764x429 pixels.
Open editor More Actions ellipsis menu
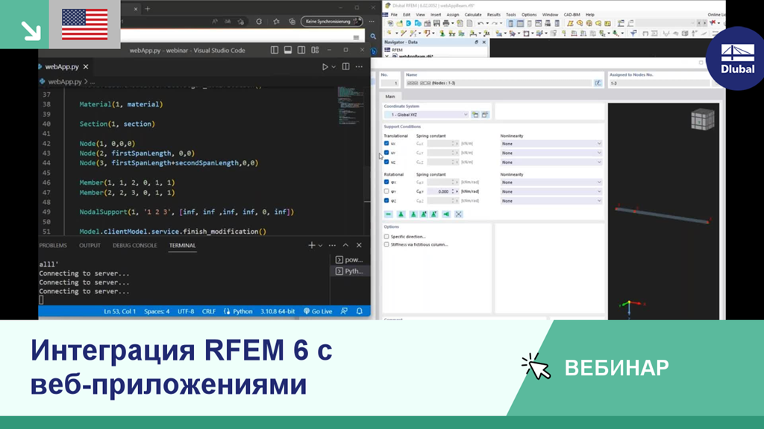pos(359,66)
